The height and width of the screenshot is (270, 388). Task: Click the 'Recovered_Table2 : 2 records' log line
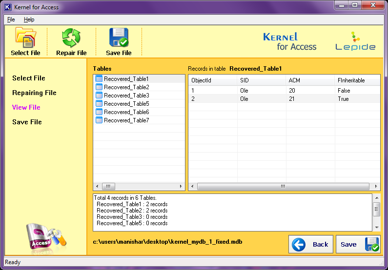[132, 211]
